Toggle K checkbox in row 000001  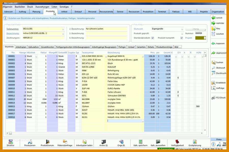point(176,56)
